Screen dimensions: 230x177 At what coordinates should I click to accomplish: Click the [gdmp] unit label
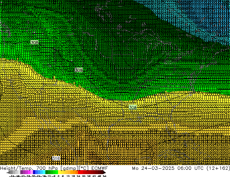click(69, 168)
